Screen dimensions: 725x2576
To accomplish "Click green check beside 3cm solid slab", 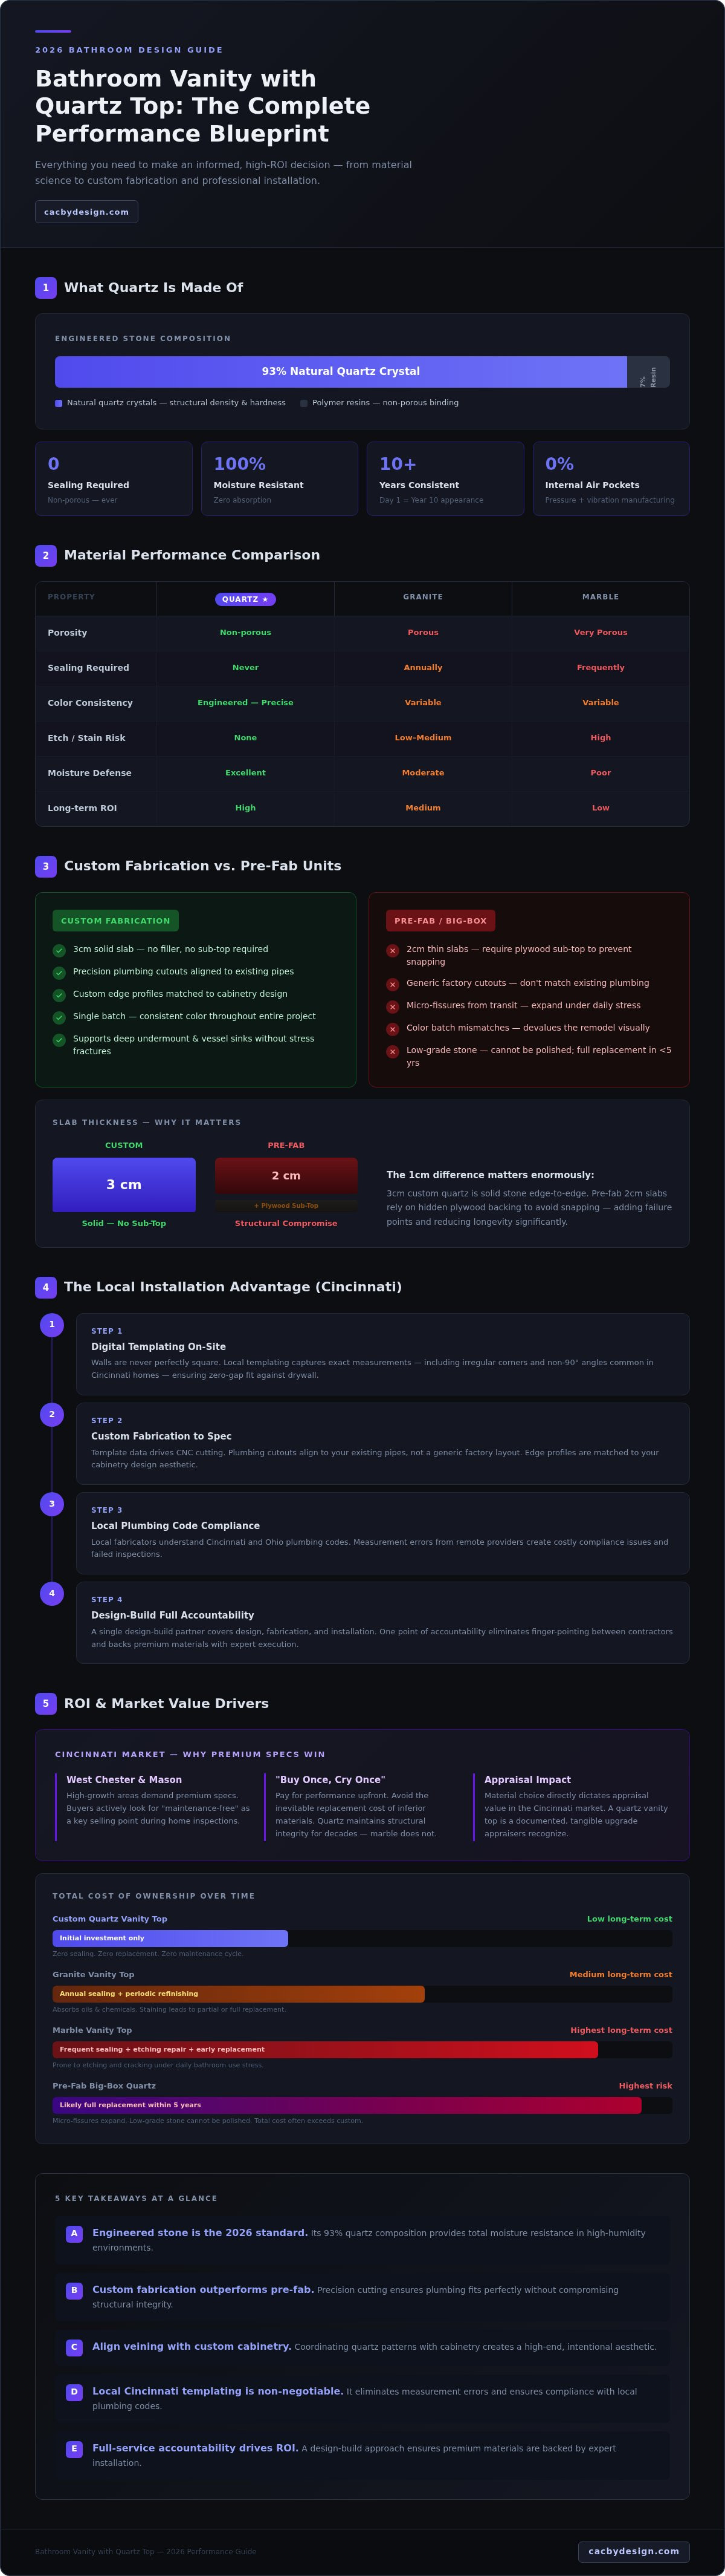I will [59, 950].
